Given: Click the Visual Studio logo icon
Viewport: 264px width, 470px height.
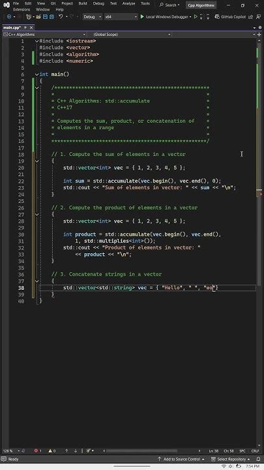Looking at the screenshot, I should (7, 5).
